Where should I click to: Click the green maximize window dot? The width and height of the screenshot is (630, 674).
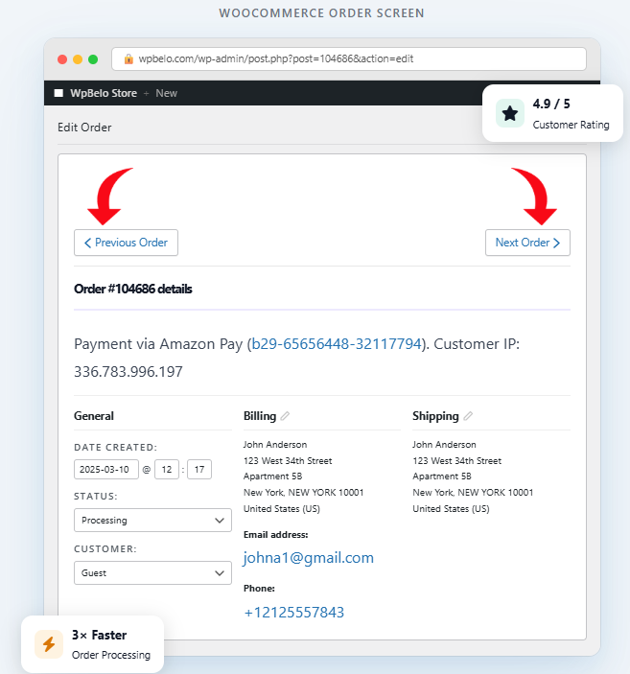point(93,58)
